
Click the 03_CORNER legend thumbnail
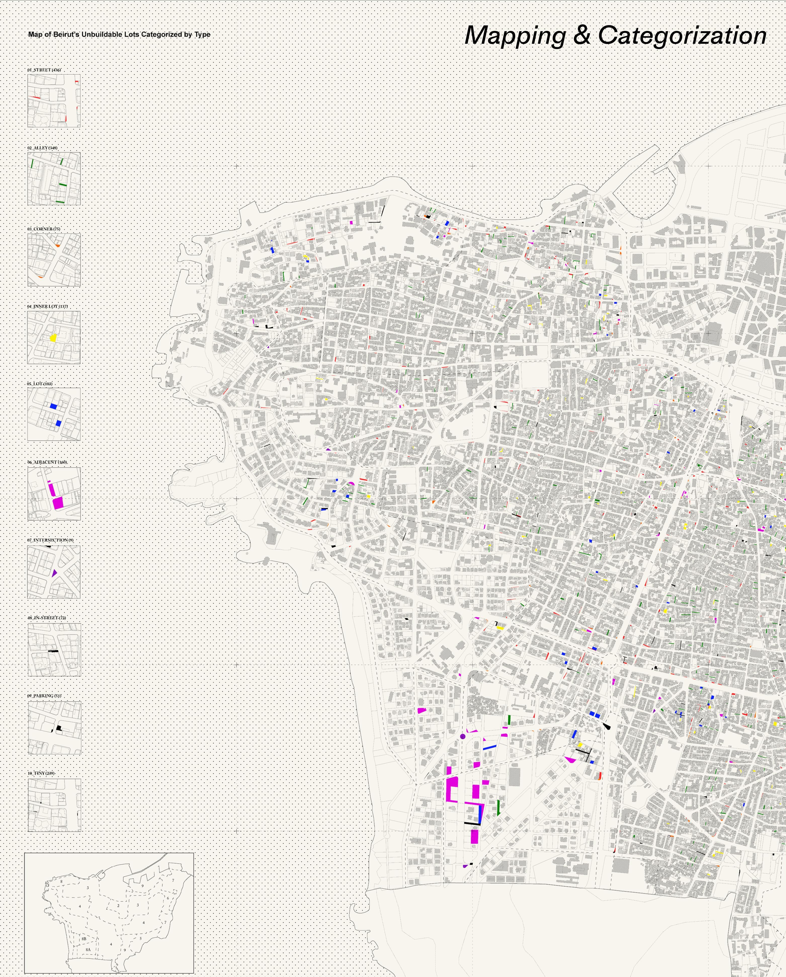[x=54, y=260]
